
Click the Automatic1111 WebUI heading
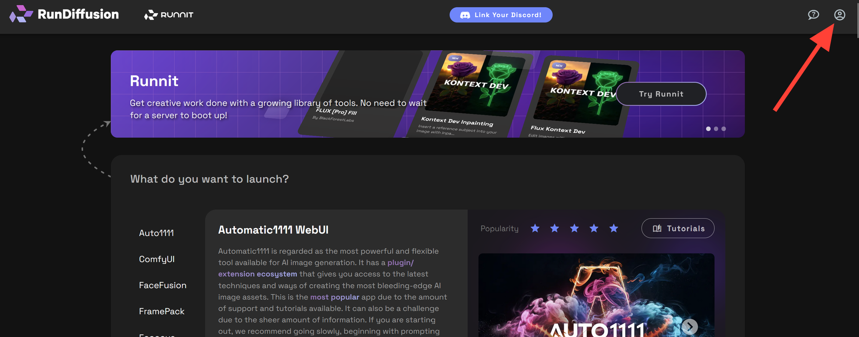tap(273, 230)
